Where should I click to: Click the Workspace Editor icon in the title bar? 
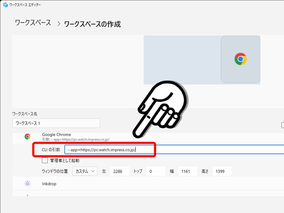pos(5,5)
